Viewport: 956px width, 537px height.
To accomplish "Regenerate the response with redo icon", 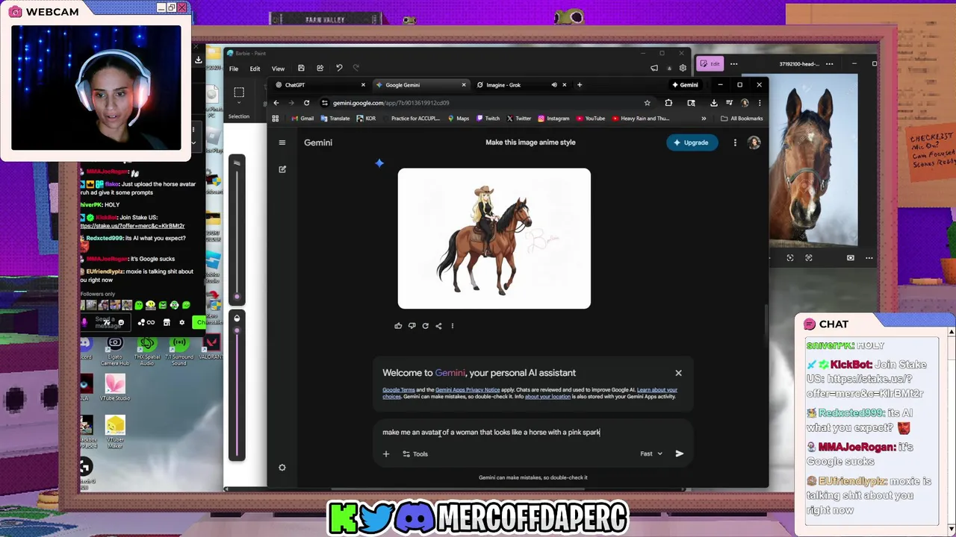I will point(425,326).
